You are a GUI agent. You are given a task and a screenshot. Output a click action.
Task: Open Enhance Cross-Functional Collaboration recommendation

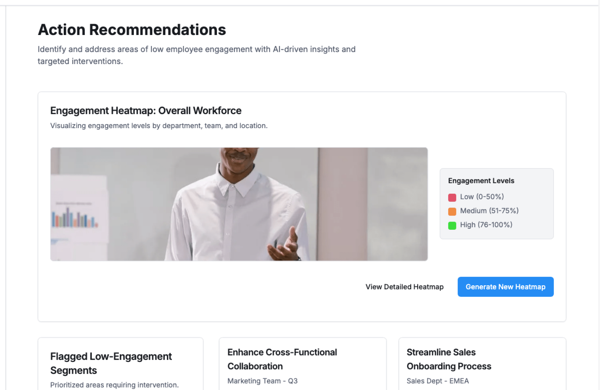pos(282,359)
